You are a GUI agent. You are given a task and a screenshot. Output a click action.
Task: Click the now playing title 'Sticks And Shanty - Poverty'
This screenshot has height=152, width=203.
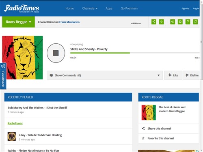click(89, 49)
